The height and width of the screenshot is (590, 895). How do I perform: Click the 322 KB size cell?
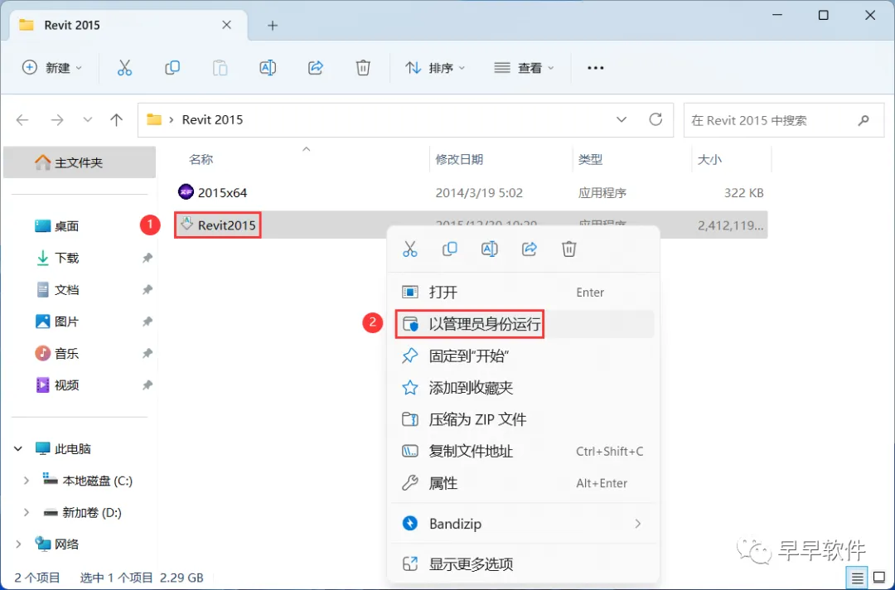(x=743, y=193)
